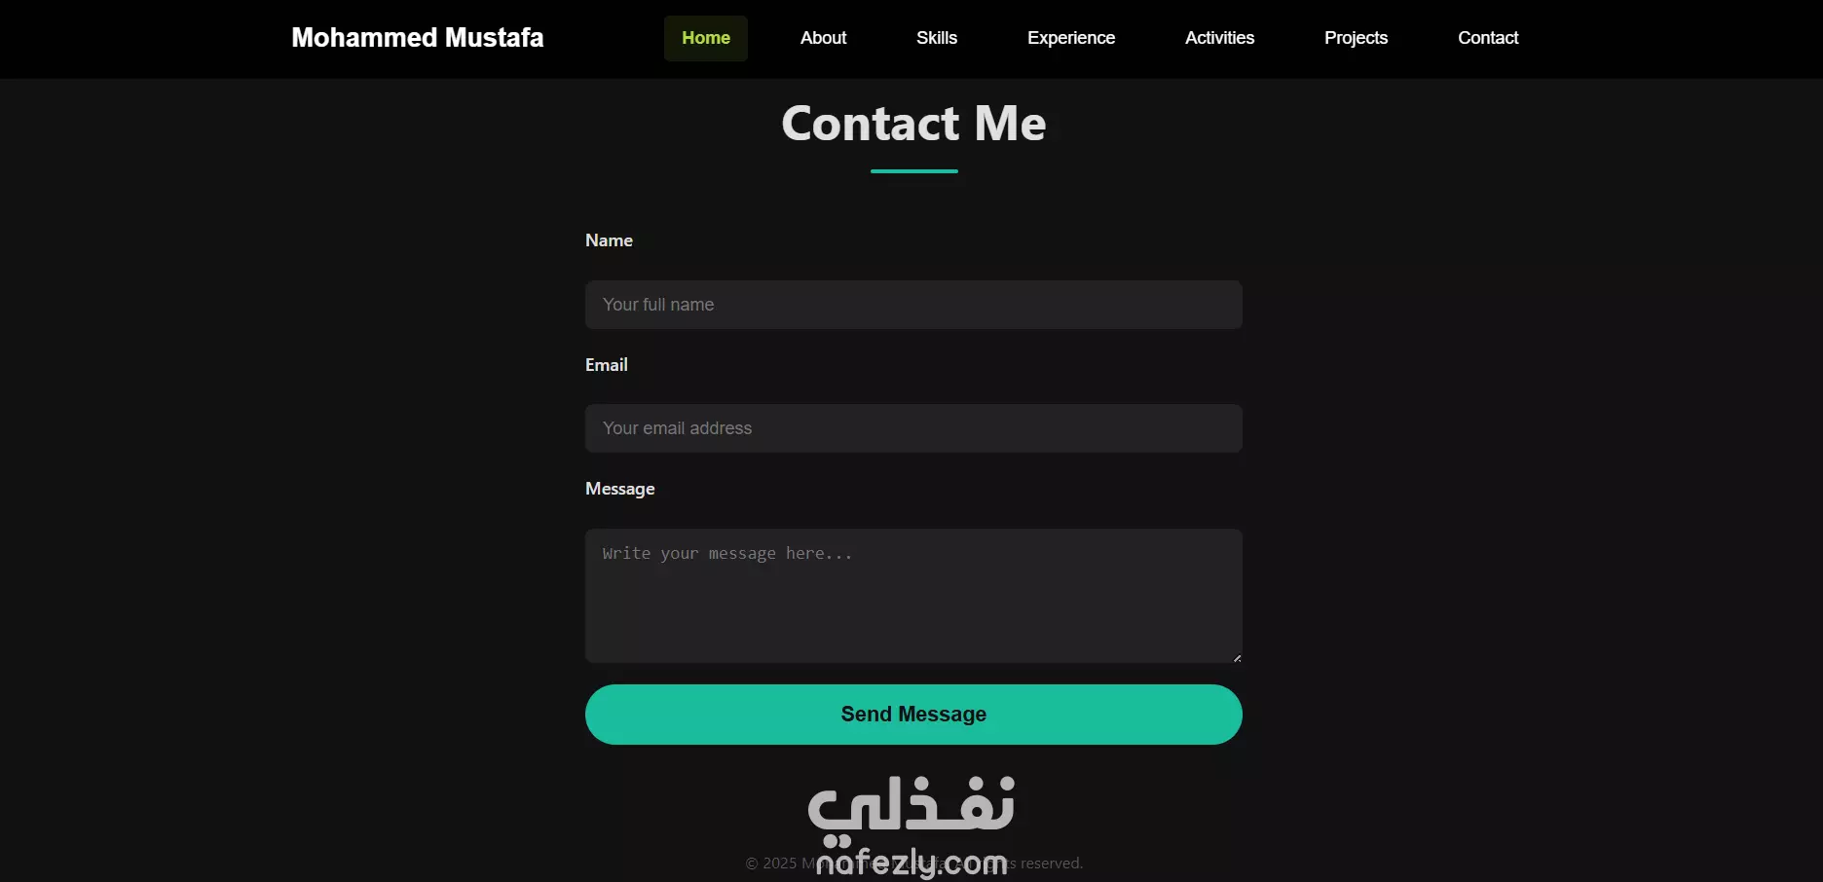Click the Name field label
Viewport: 1823px width, 882px height.
click(x=609, y=240)
